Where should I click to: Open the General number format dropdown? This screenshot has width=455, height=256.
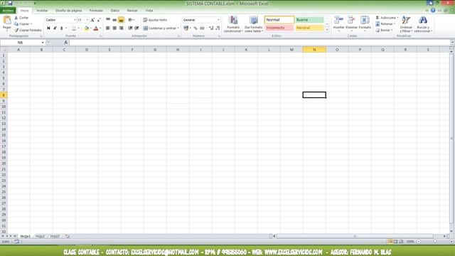[x=218, y=20]
